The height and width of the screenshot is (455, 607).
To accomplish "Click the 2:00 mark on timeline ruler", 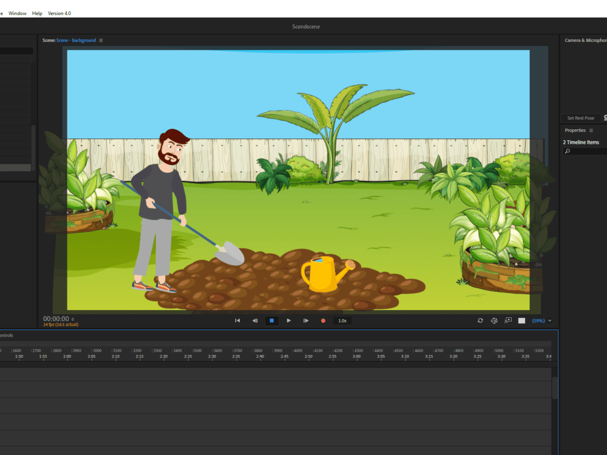I will pyautogui.click(x=67, y=356).
